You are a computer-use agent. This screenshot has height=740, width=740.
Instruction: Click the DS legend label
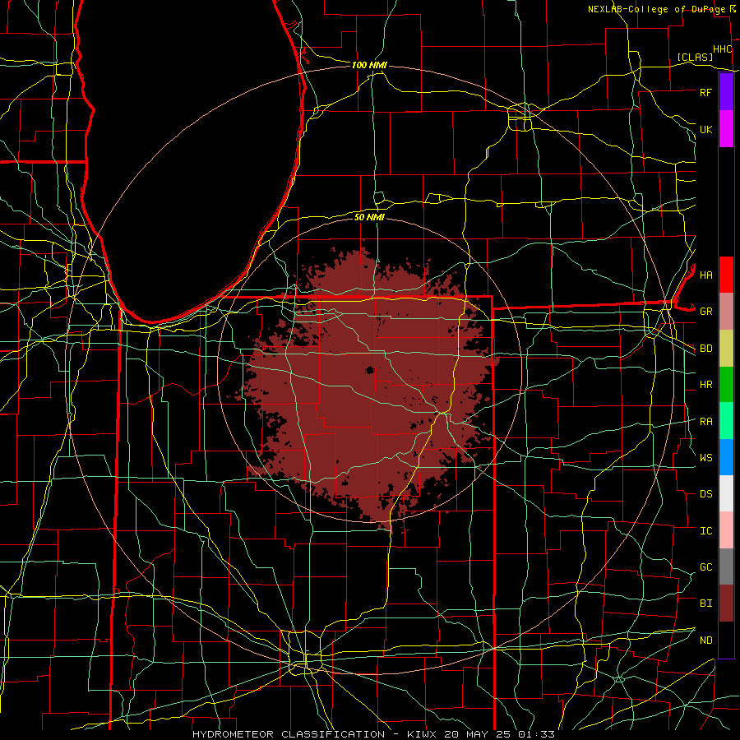705,494
